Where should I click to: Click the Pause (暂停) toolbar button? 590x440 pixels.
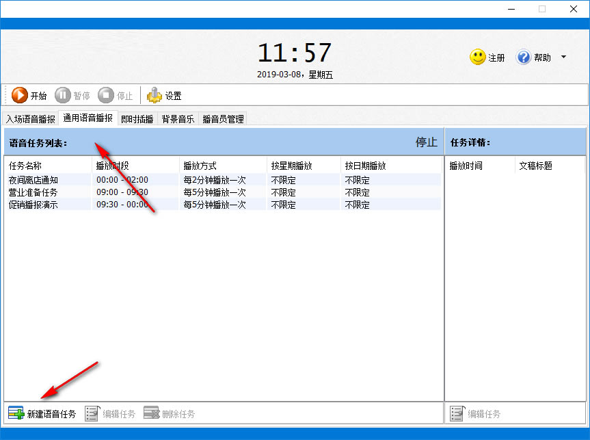click(72, 95)
